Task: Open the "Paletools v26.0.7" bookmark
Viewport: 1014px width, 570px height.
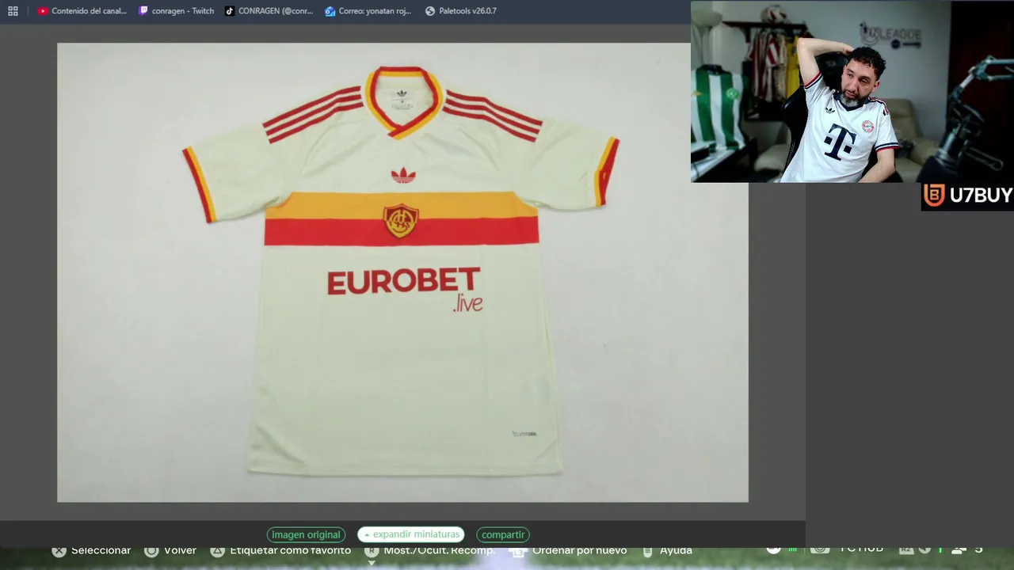Action: [461, 11]
